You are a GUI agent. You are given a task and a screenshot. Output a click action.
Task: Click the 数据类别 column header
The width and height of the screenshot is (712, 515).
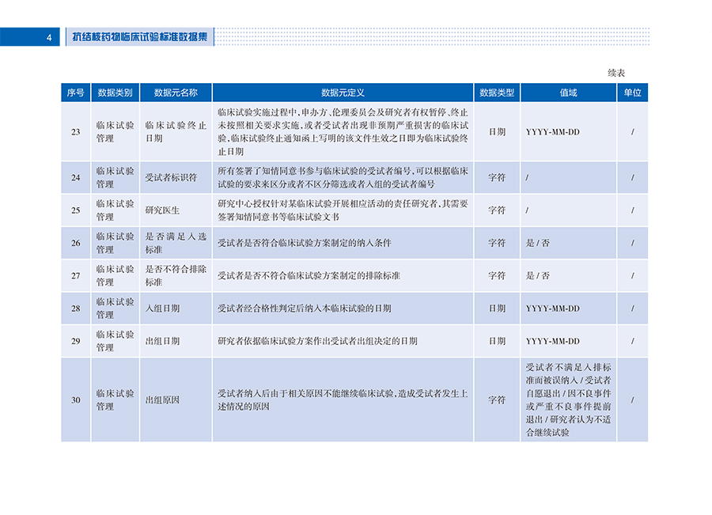[116, 93]
